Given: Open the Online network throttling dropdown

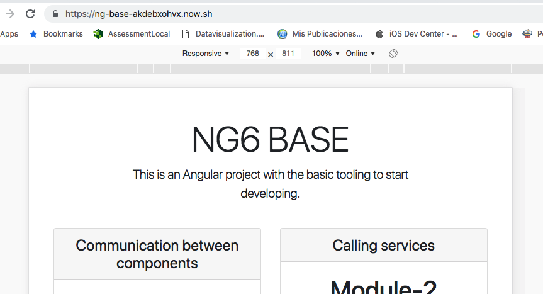Looking at the screenshot, I should pos(360,54).
